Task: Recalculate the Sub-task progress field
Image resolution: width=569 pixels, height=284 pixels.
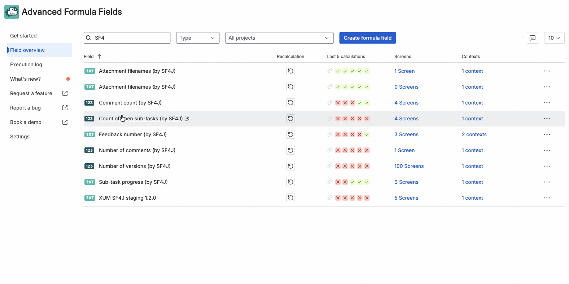Action: 290,182
